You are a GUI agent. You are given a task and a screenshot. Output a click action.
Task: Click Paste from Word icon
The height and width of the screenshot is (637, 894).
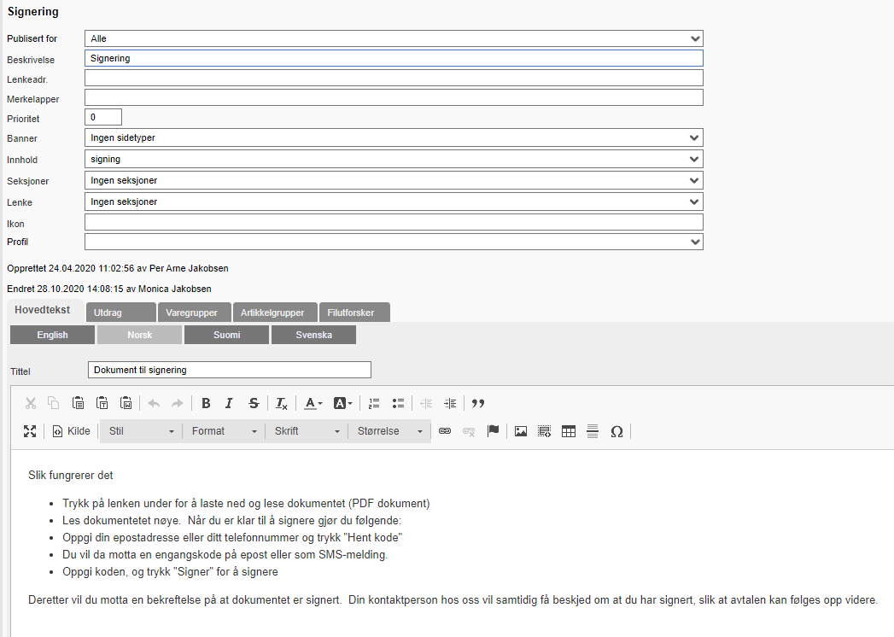(x=126, y=403)
